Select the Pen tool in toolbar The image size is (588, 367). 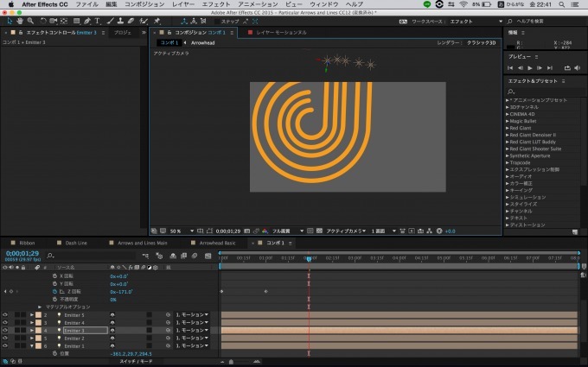(x=87, y=21)
